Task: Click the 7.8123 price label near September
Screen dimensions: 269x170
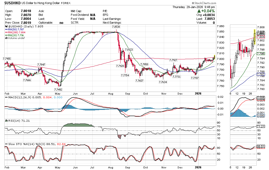Action: [129, 50]
